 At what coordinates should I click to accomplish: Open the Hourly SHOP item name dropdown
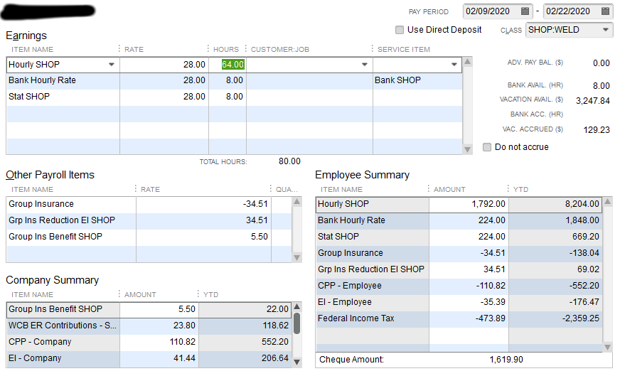pos(112,65)
